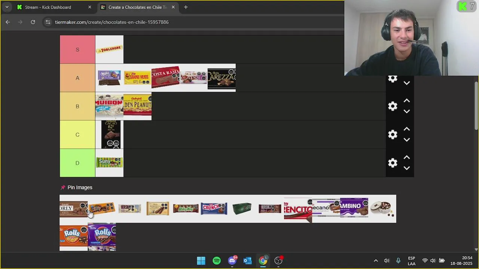
Task: Click the Pin Images label
Action: click(80, 188)
